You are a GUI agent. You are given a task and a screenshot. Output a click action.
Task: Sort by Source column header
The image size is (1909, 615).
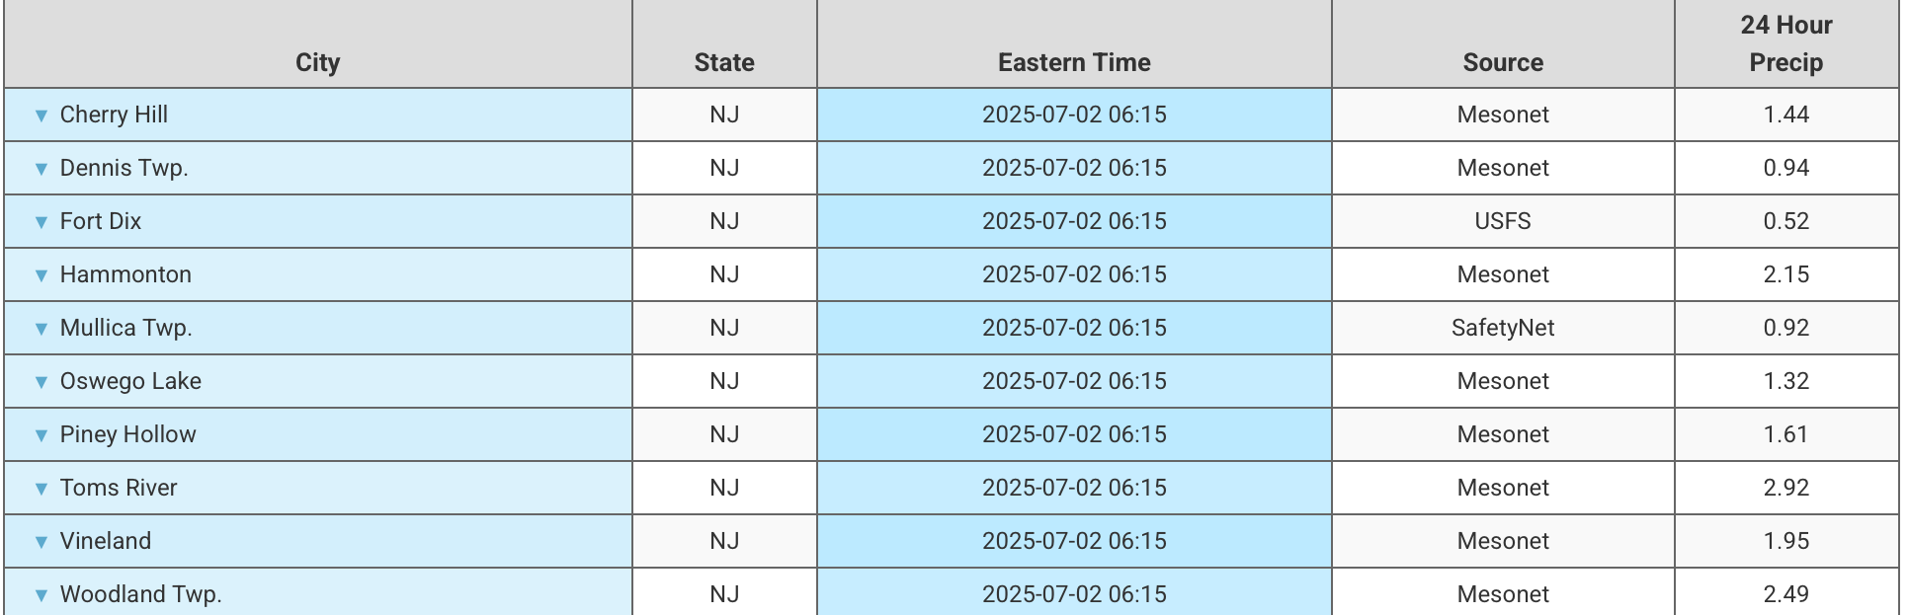(x=1503, y=62)
